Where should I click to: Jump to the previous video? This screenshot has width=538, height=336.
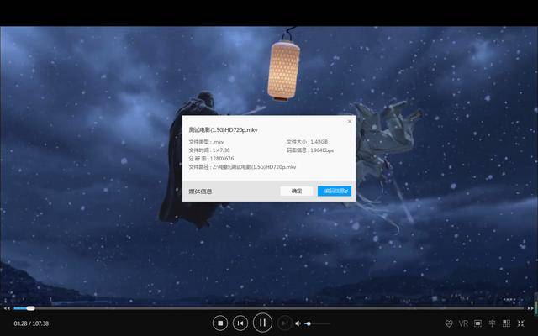pyautogui.click(x=240, y=323)
